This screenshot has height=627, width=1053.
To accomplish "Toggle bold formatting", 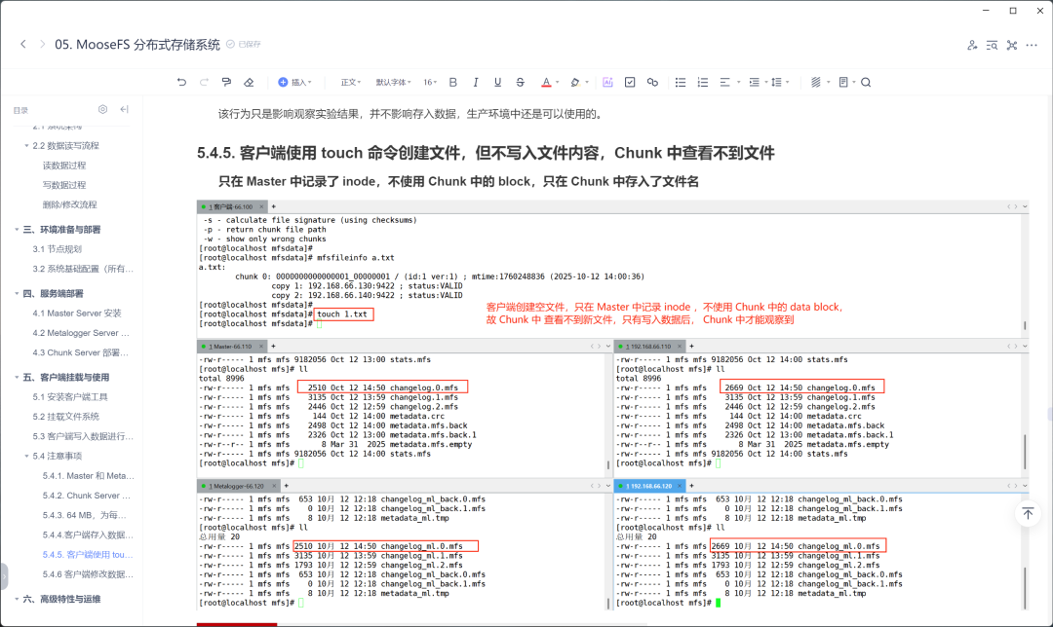I will click(452, 82).
